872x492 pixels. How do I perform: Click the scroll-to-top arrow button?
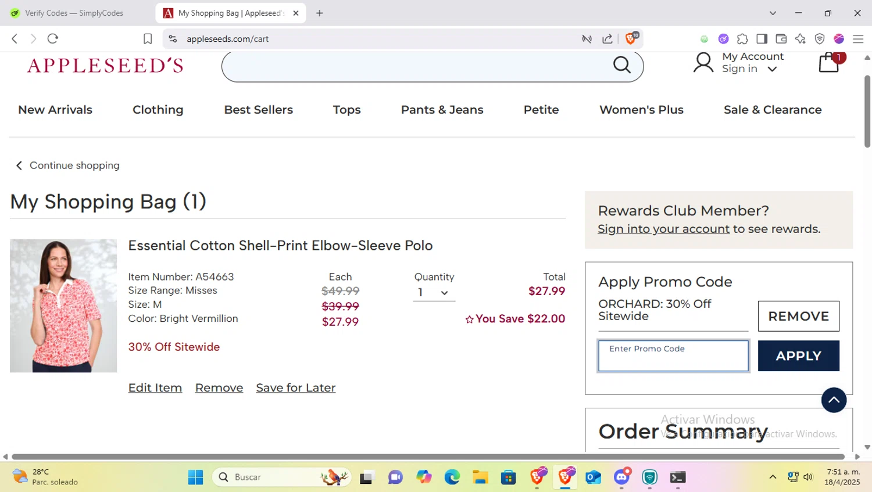click(x=834, y=400)
